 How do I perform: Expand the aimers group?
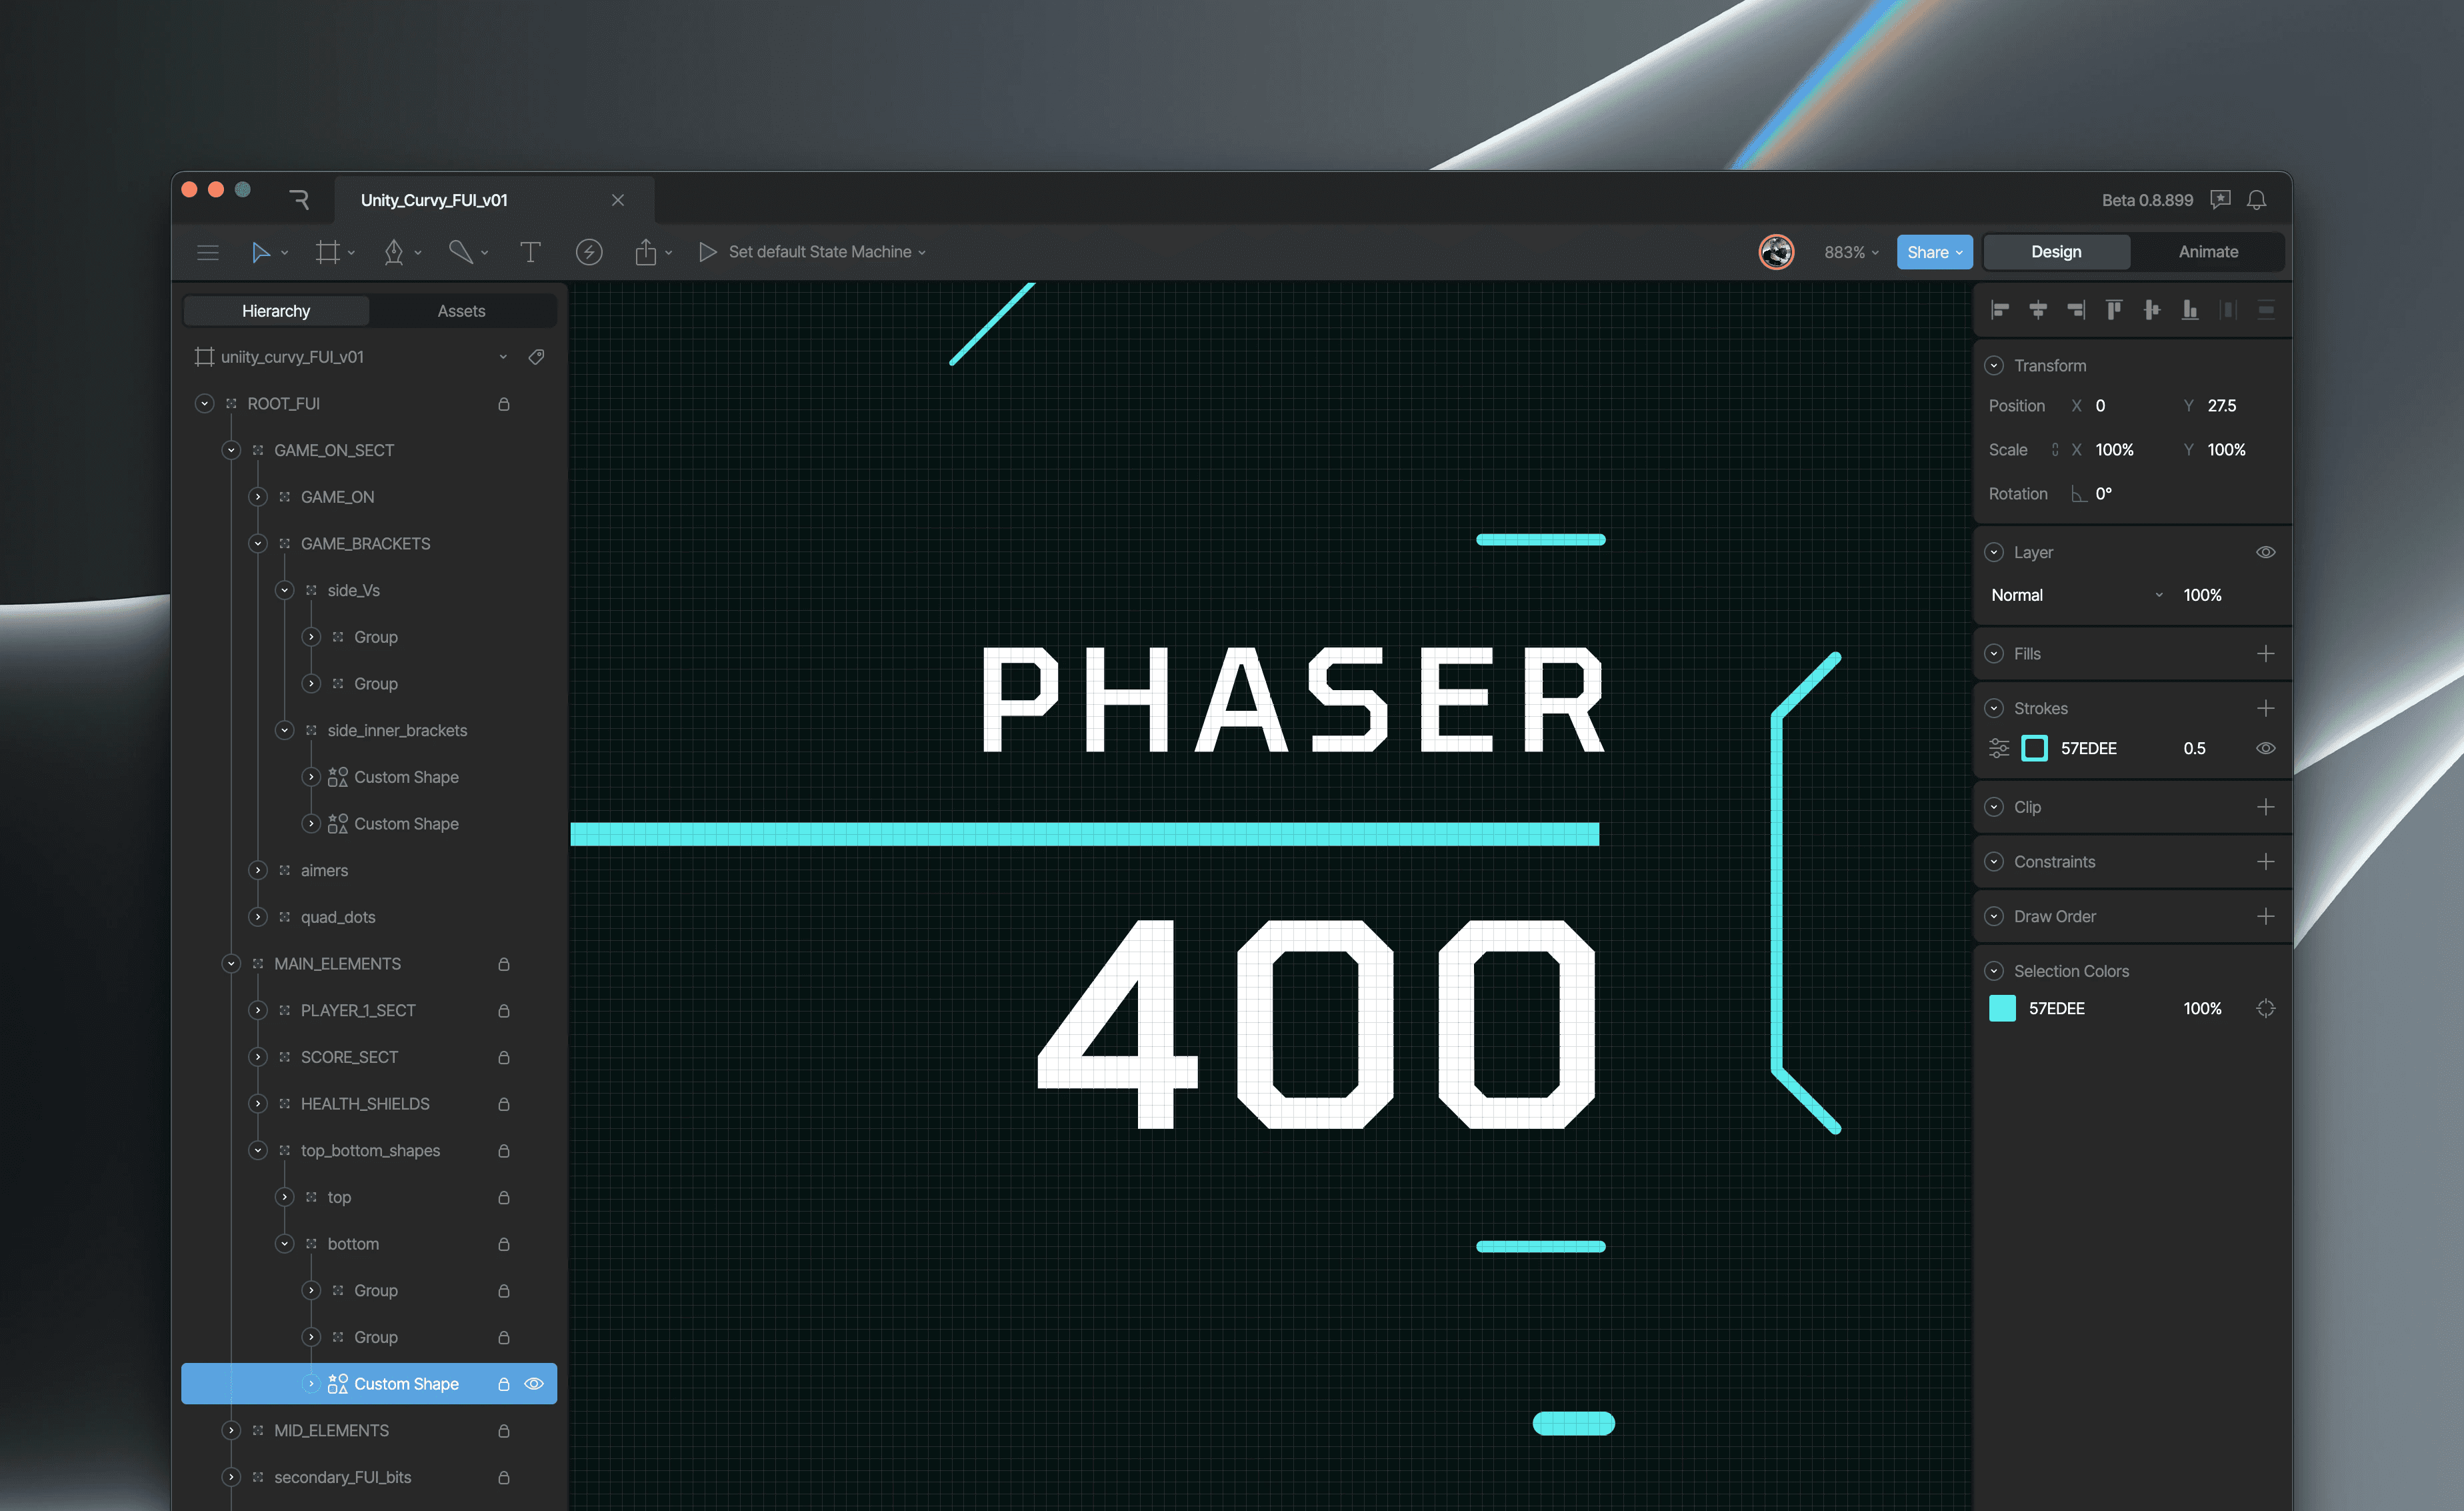[x=258, y=870]
